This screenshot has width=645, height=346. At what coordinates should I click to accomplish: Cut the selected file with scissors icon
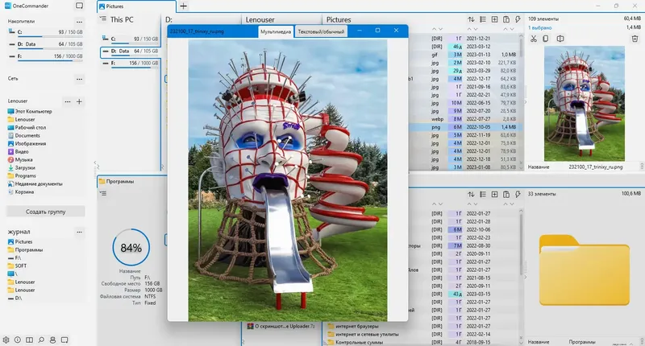pos(534,39)
